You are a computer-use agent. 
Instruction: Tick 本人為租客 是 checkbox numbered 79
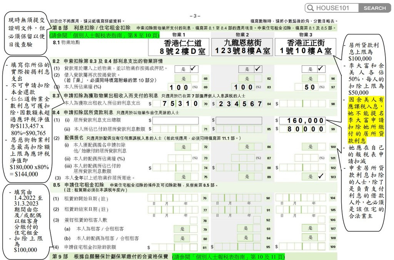pyautogui.click(x=194, y=229)
